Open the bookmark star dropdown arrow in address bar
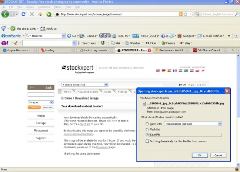 point(190,14)
